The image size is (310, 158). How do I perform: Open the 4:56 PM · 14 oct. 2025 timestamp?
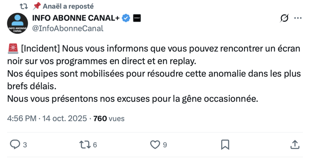47,119
